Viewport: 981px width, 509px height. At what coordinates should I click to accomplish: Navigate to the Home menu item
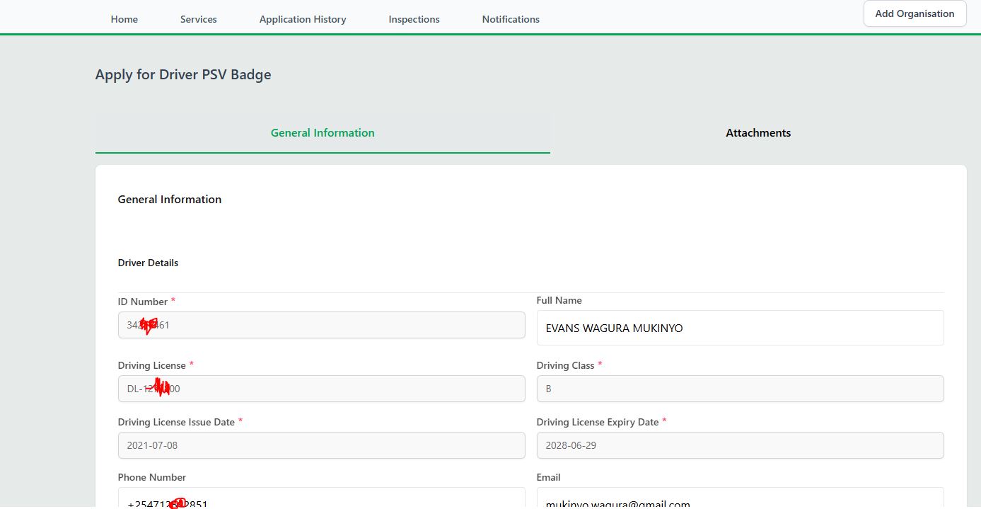click(124, 19)
